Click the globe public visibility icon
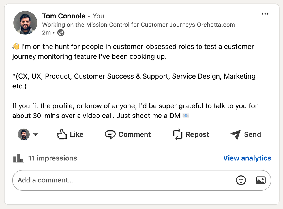 pos(61,33)
